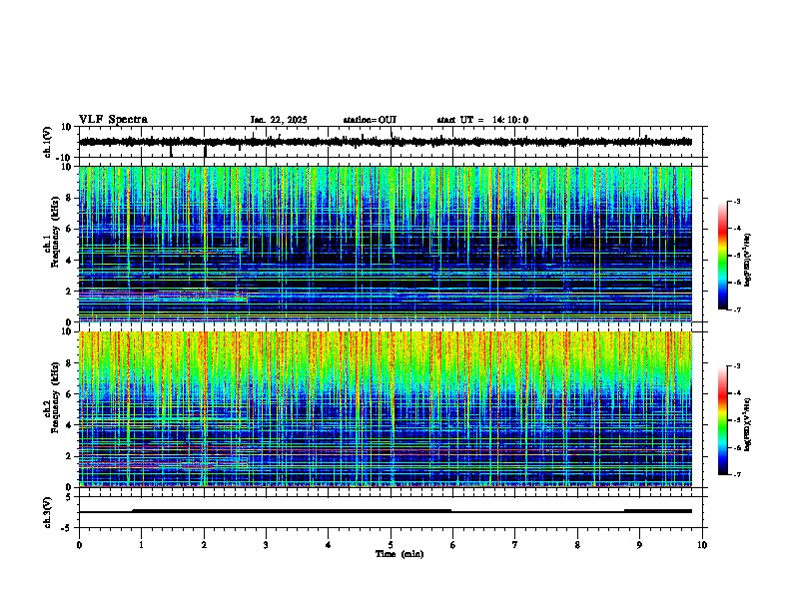Click the "8" tick on the Time axis
This screenshot has width=791, height=611.
577,545
